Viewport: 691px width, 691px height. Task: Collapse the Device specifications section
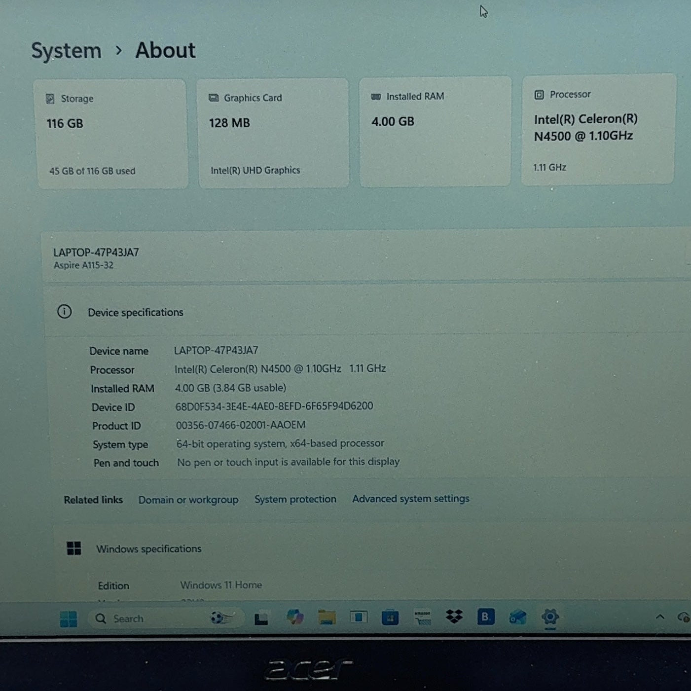(367, 312)
